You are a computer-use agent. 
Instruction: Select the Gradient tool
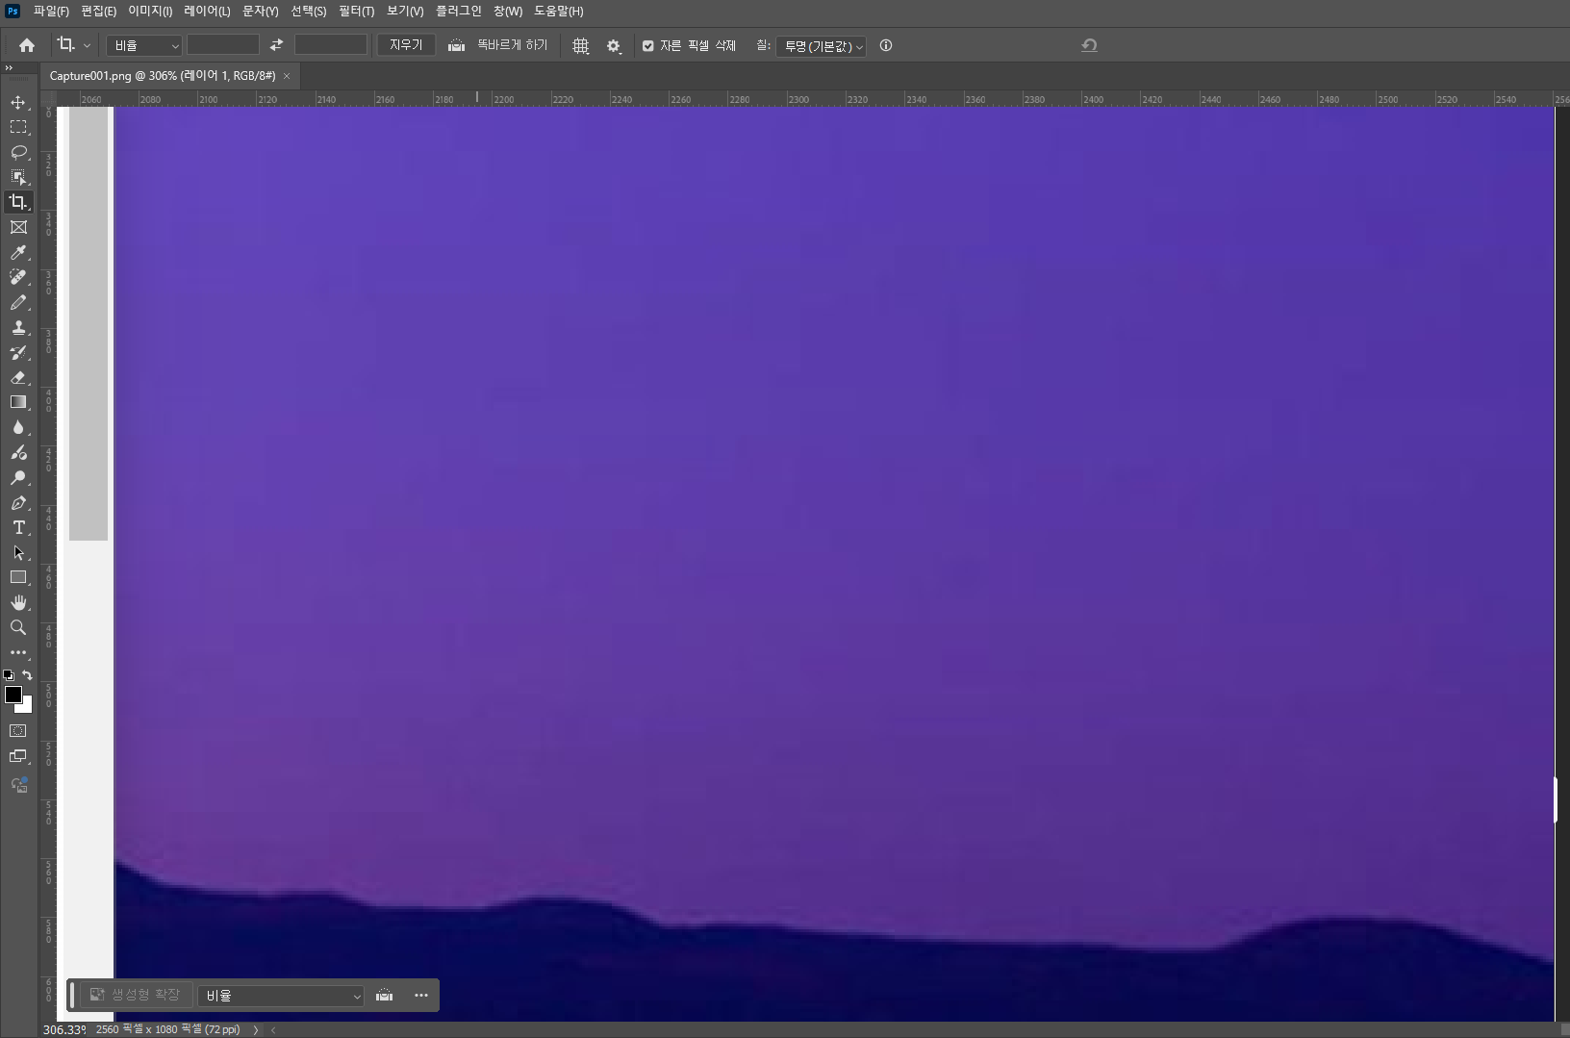18,402
